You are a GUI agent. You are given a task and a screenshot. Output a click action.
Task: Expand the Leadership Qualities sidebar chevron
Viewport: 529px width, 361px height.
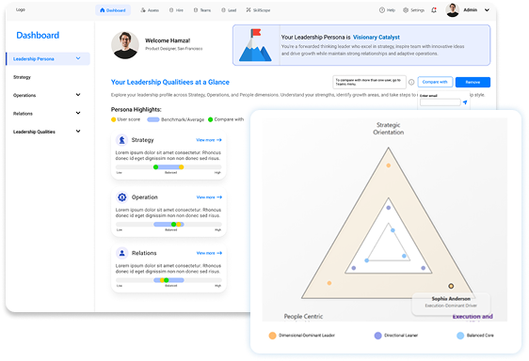pos(78,131)
